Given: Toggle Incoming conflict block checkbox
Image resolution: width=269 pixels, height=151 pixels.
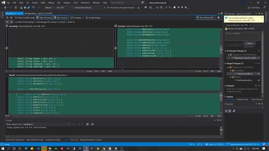Looking at the screenshot, I should (x=7, y=48).
